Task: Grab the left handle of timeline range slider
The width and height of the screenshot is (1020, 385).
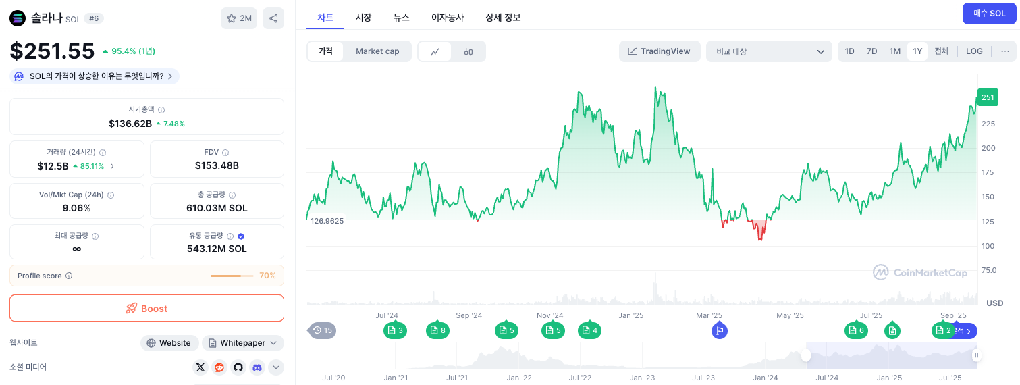Action: pos(805,355)
